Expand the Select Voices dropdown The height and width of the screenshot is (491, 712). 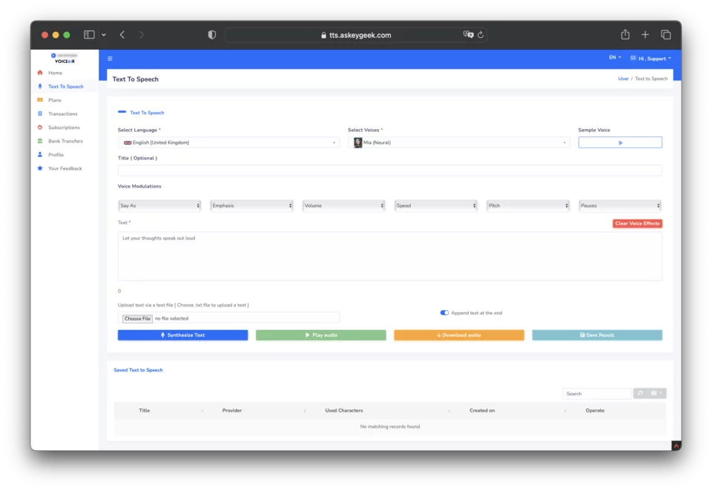pos(458,142)
